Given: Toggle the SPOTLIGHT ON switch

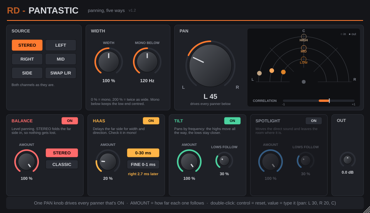Looking at the screenshot, I should [314, 121].
